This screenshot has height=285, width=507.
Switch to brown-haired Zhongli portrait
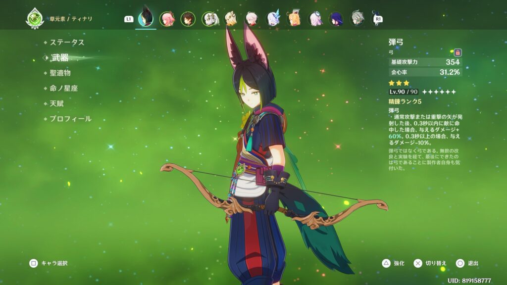pos(188,19)
